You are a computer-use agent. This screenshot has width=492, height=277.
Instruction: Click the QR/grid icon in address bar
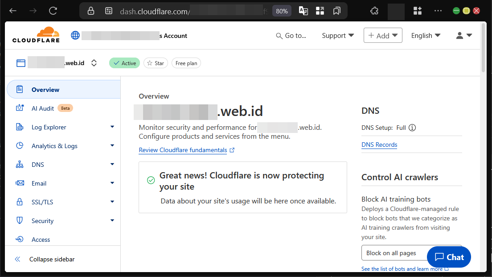[320, 11]
